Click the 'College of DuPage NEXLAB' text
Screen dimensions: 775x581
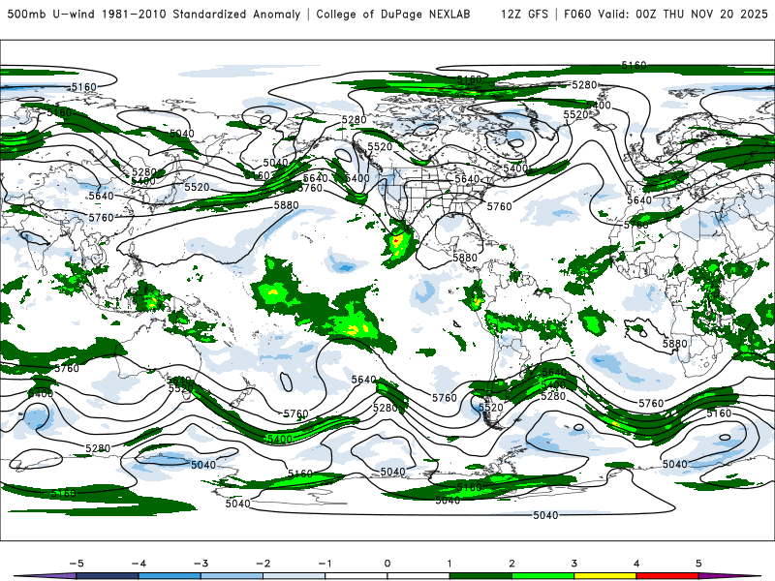click(x=393, y=14)
